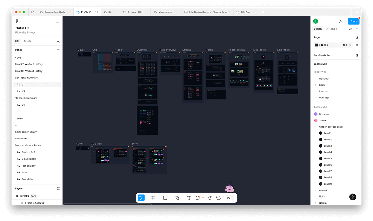Image resolution: width=373 pixels, height=221 pixels.
Task: Open the present options dropdown arrow
Action: click(x=345, y=21)
